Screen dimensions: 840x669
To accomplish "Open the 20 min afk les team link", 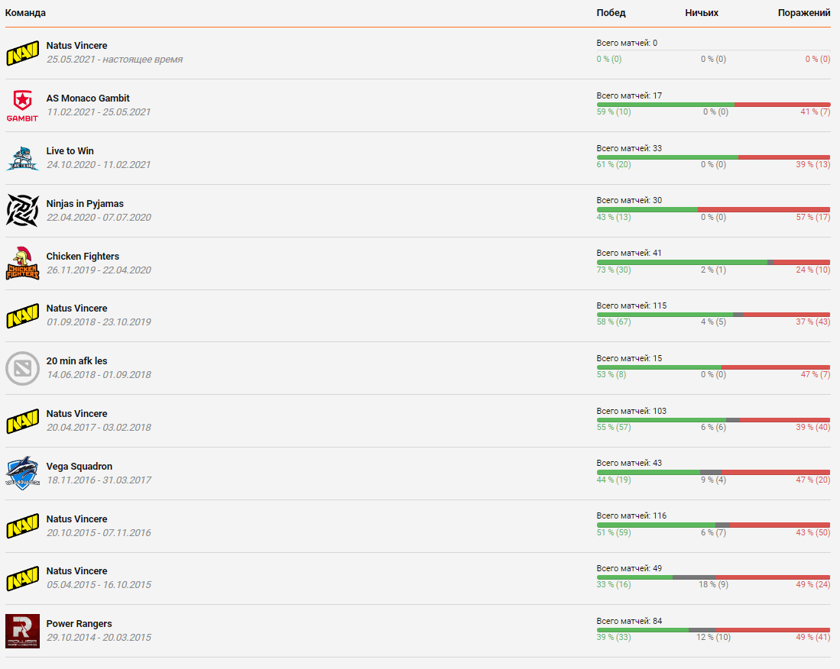I will [76, 360].
